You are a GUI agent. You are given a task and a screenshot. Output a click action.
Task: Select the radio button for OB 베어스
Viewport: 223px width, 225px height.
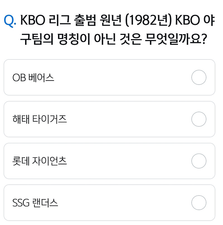[x=199, y=77]
